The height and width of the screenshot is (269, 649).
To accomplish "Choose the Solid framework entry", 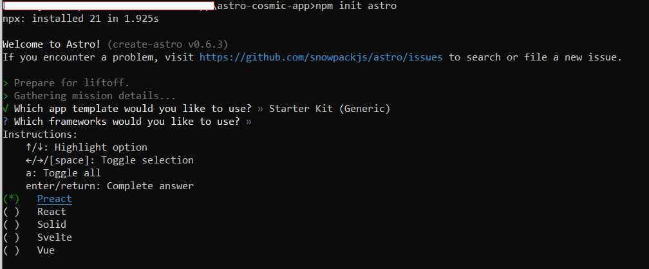I will click(52, 225).
